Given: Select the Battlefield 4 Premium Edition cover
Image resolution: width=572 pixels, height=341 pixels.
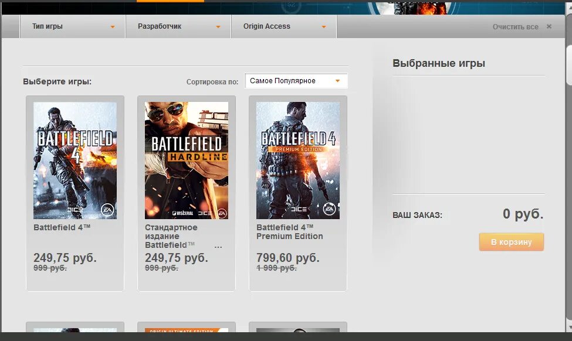Looking at the screenshot, I should click(297, 161).
